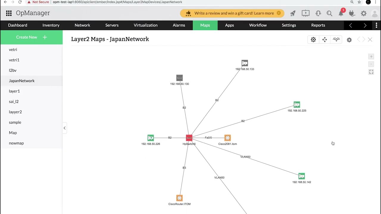Click the magnifier search icon in header
Viewport: 381px width, 214px height.
[x=329, y=13]
